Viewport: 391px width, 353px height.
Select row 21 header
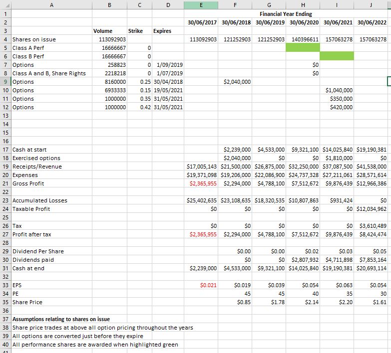coord(5,183)
